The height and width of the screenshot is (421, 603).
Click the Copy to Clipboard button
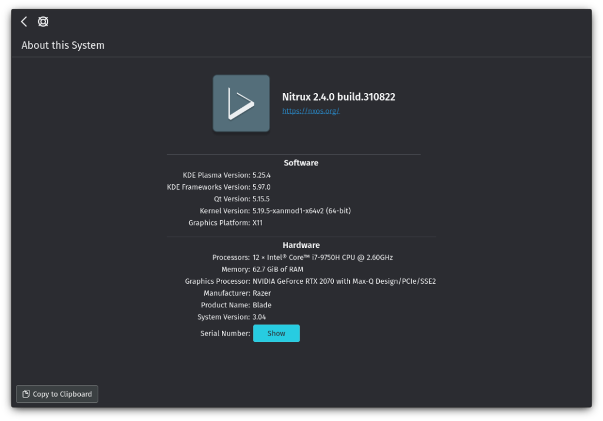point(57,394)
